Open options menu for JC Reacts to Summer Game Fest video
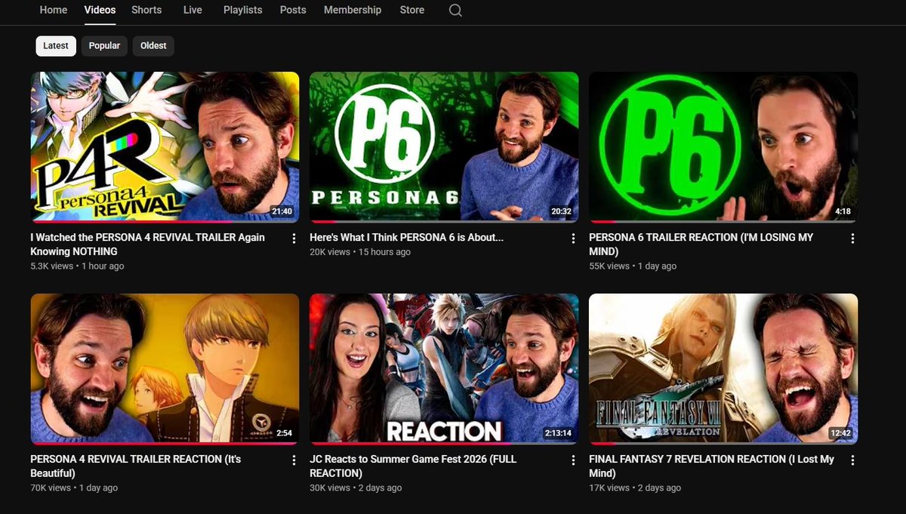 pos(573,460)
